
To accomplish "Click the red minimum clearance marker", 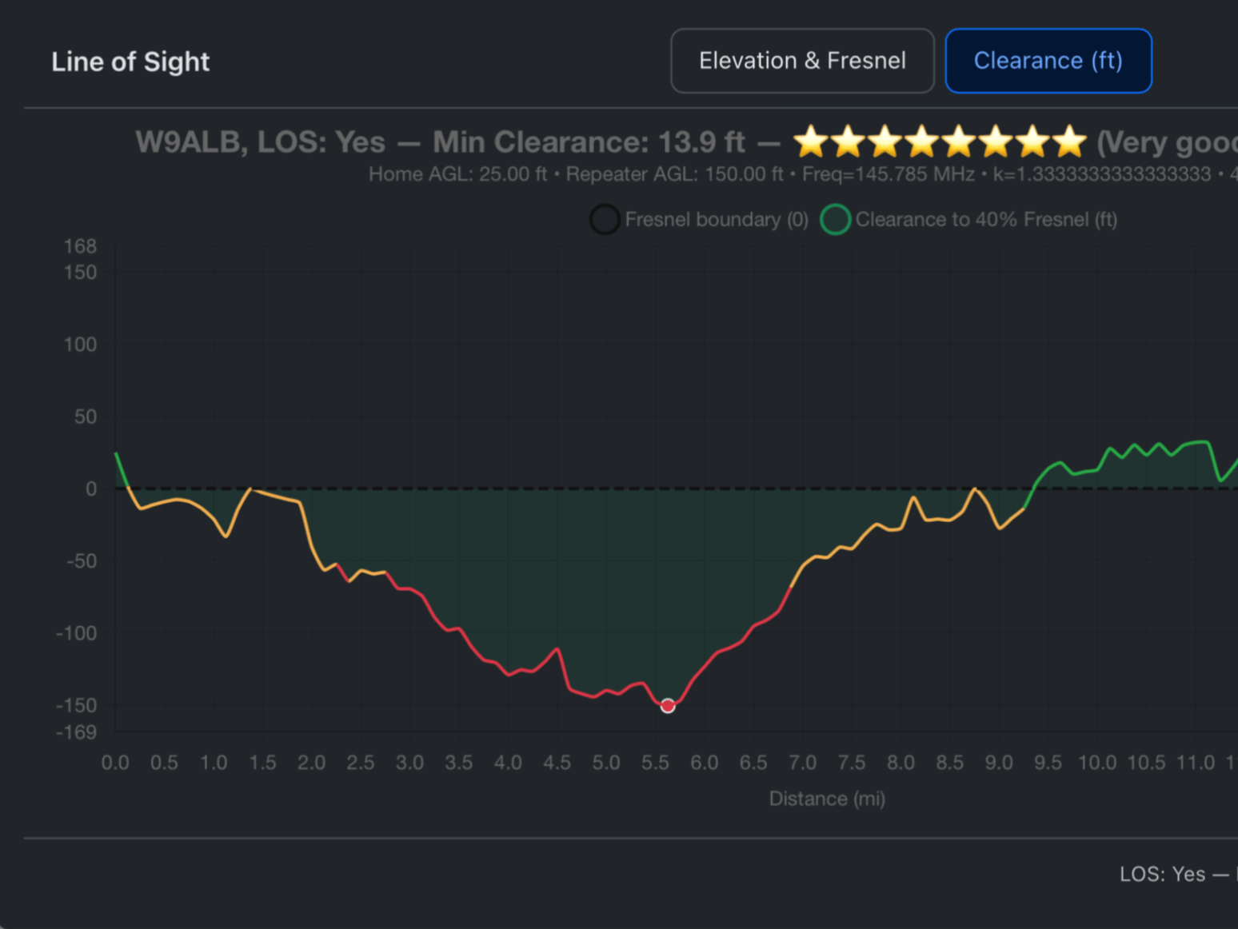I will point(668,705).
